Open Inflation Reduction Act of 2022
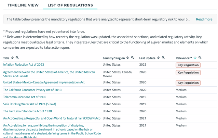218x138 pixels. (24, 65)
